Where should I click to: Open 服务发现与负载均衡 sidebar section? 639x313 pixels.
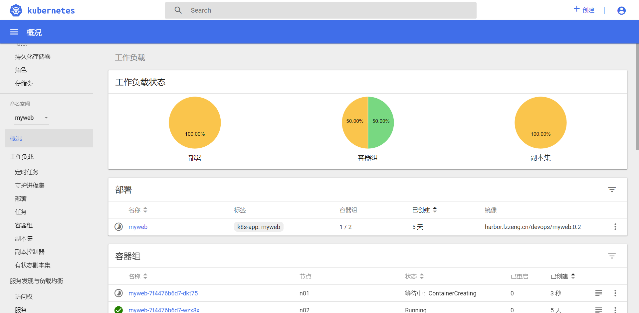point(36,281)
